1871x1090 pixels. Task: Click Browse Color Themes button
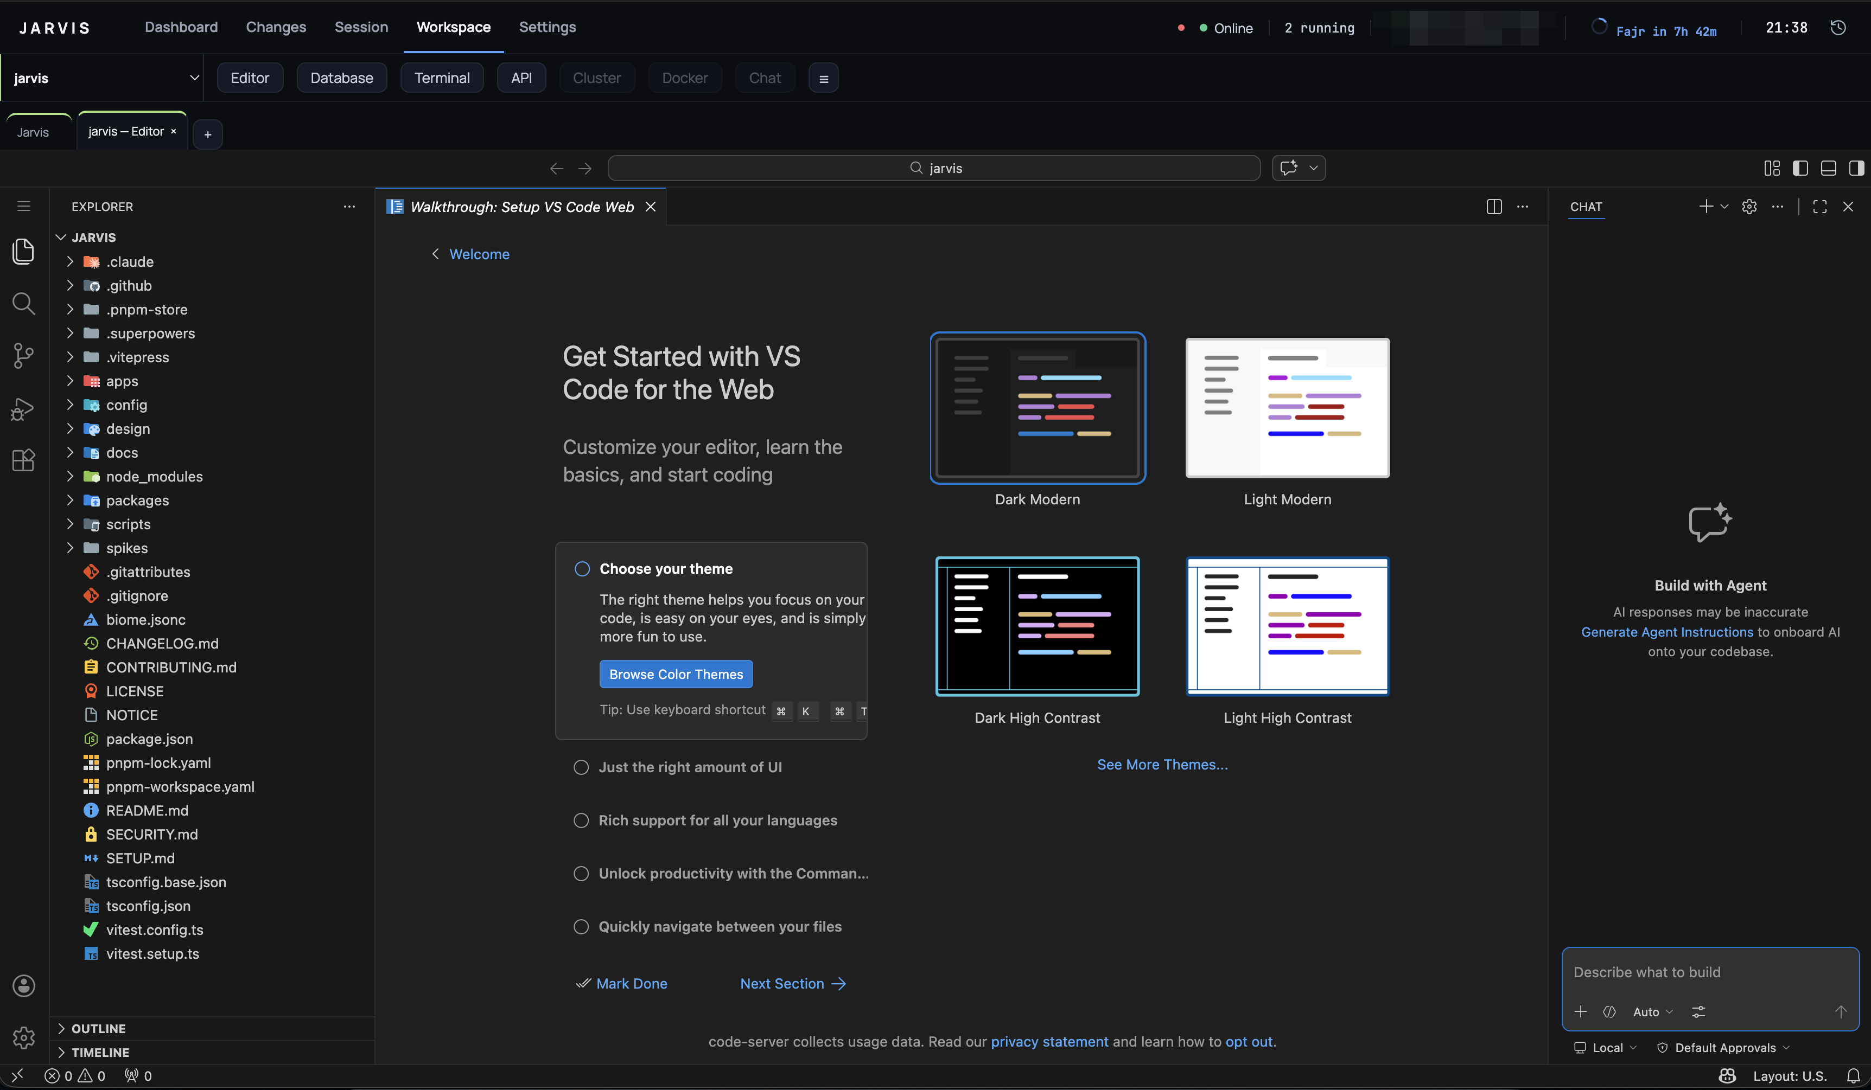pyautogui.click(x=676, y=674)
